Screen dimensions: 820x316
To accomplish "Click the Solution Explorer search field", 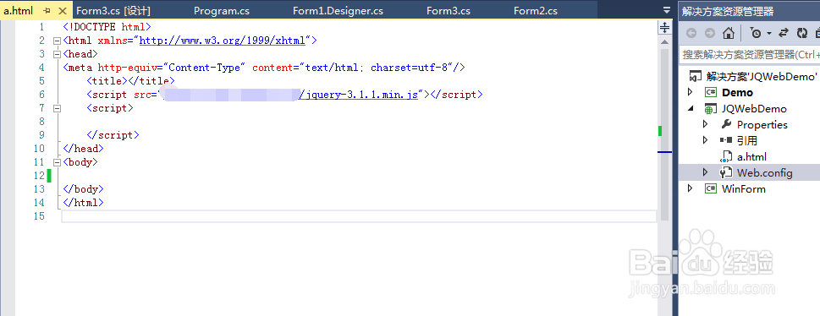I will tap(750, 54).
